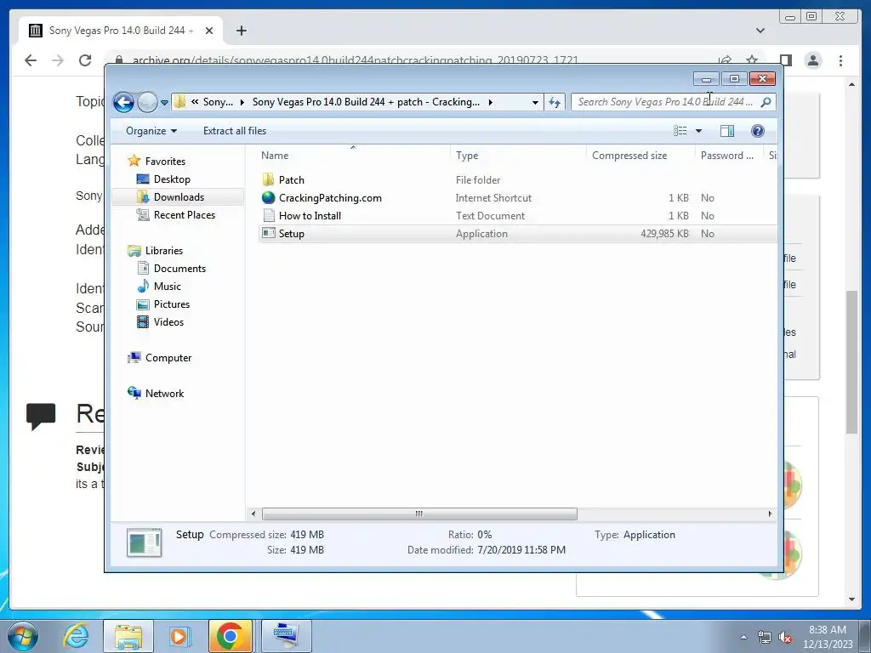Open a new Chrome tab

[241, 31]
